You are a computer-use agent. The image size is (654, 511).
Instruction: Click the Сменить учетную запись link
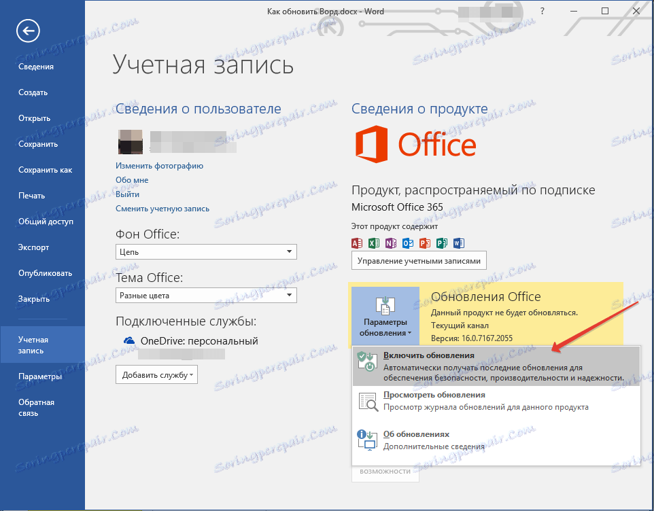click(162, 209)
